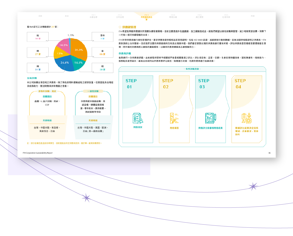Open the CH 1 永續治理 tab
Image resolution: width=293 pixels, height=236 pixels.
[93, 16]
